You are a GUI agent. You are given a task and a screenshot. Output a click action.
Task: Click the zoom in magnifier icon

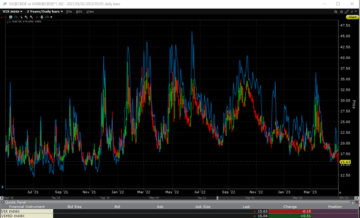tap(26, 17)
